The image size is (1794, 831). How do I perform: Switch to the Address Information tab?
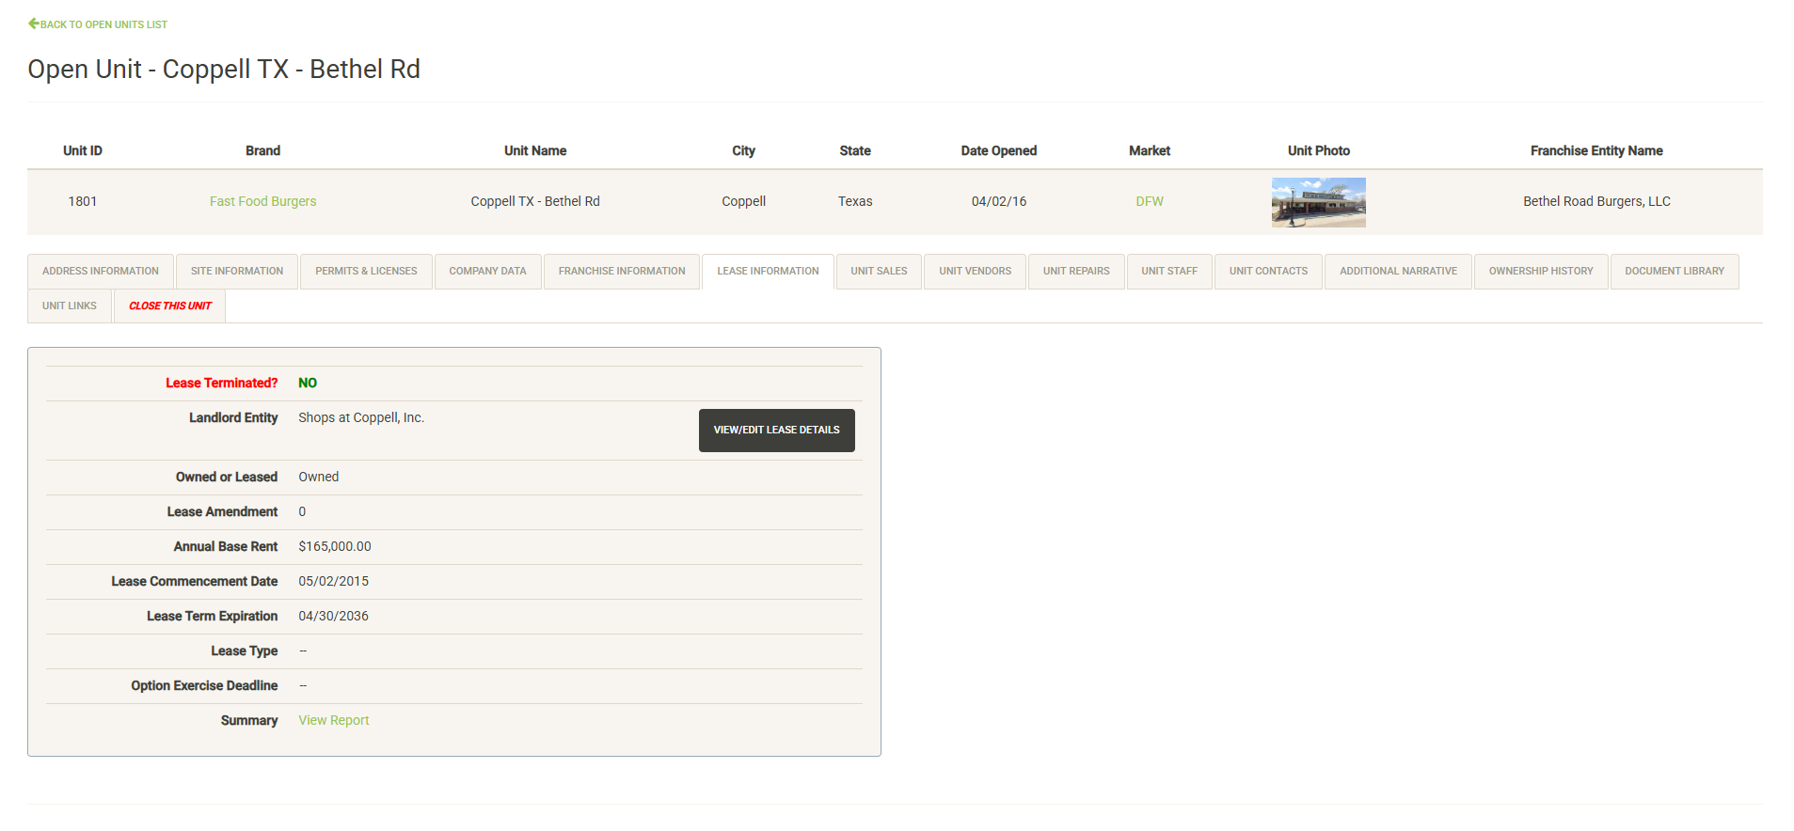(x=101, y=271)
